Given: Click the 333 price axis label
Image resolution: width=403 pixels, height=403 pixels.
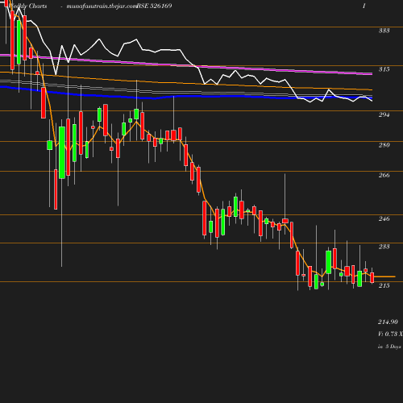Looking at the screenshot, I should [384, 31].
